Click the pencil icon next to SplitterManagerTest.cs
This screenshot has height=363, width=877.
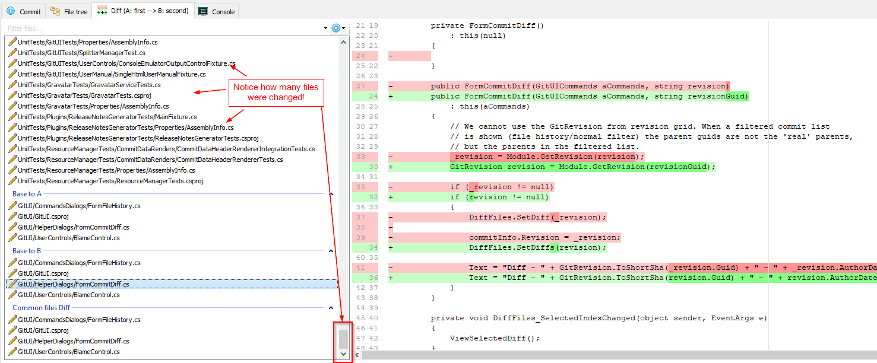(x=13, y=52)
